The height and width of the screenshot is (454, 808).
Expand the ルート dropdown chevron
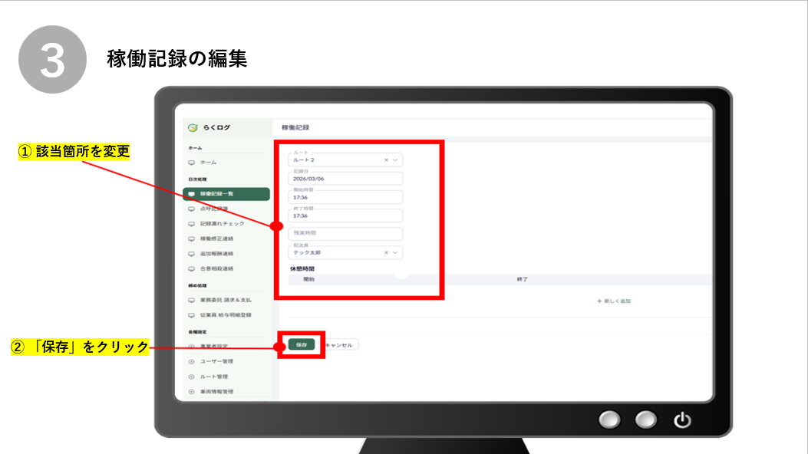tap(396, 160)
